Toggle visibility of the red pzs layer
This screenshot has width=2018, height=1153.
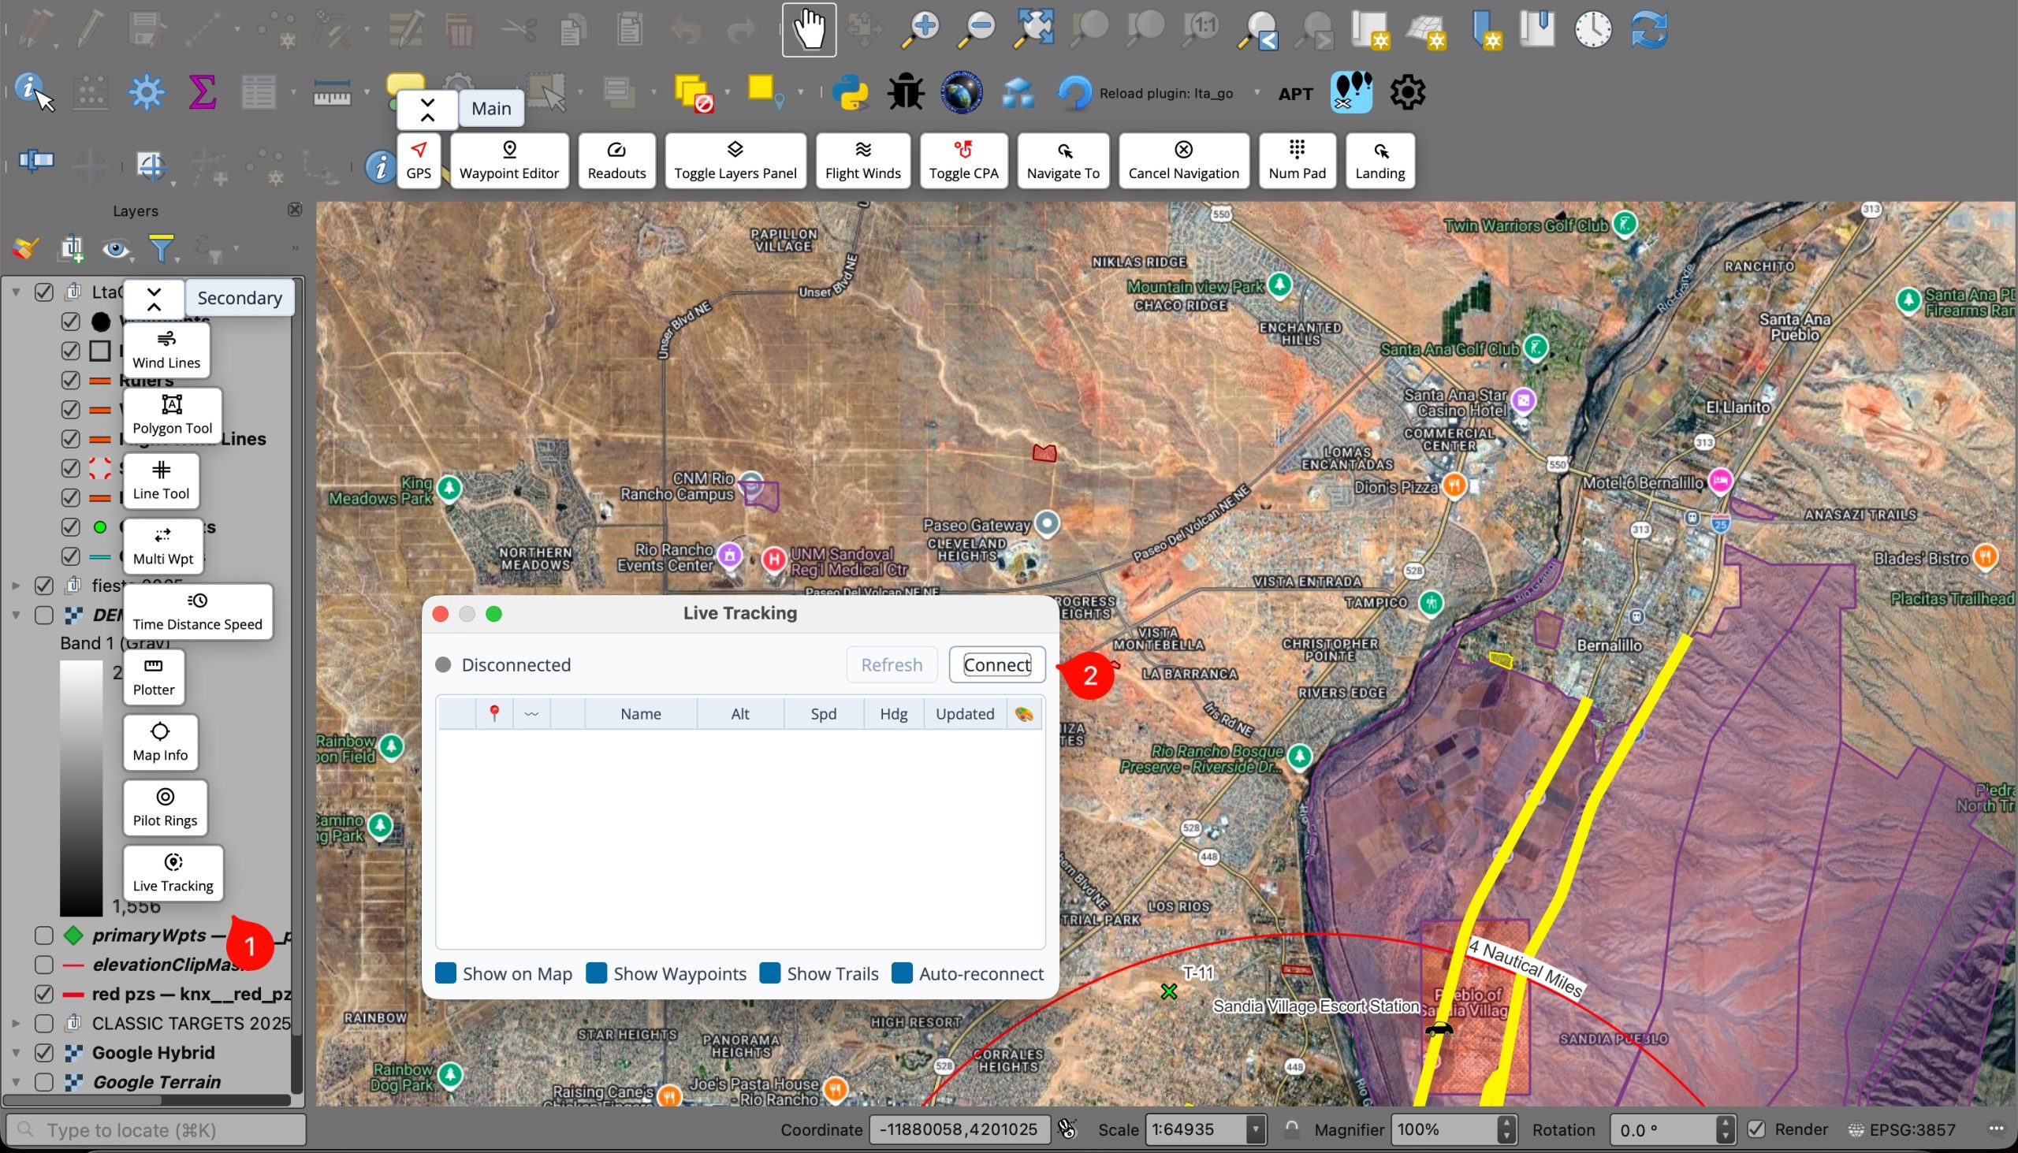[44, 994]
